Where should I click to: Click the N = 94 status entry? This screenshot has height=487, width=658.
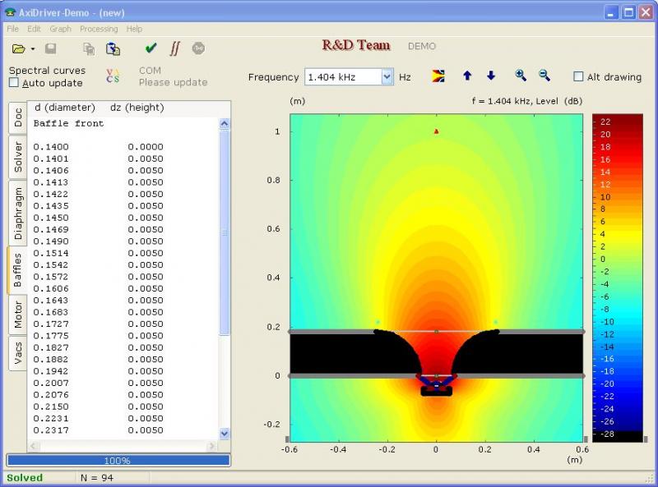tap(97, 478)
